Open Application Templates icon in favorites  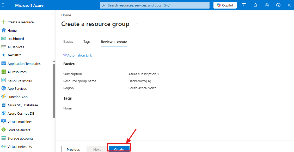tap(4, 63)
